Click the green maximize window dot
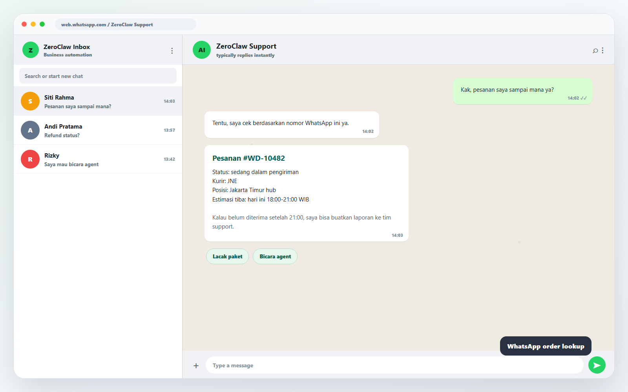Image resolution: width=628 pixels, height=392 pixels. pos(42,24)
